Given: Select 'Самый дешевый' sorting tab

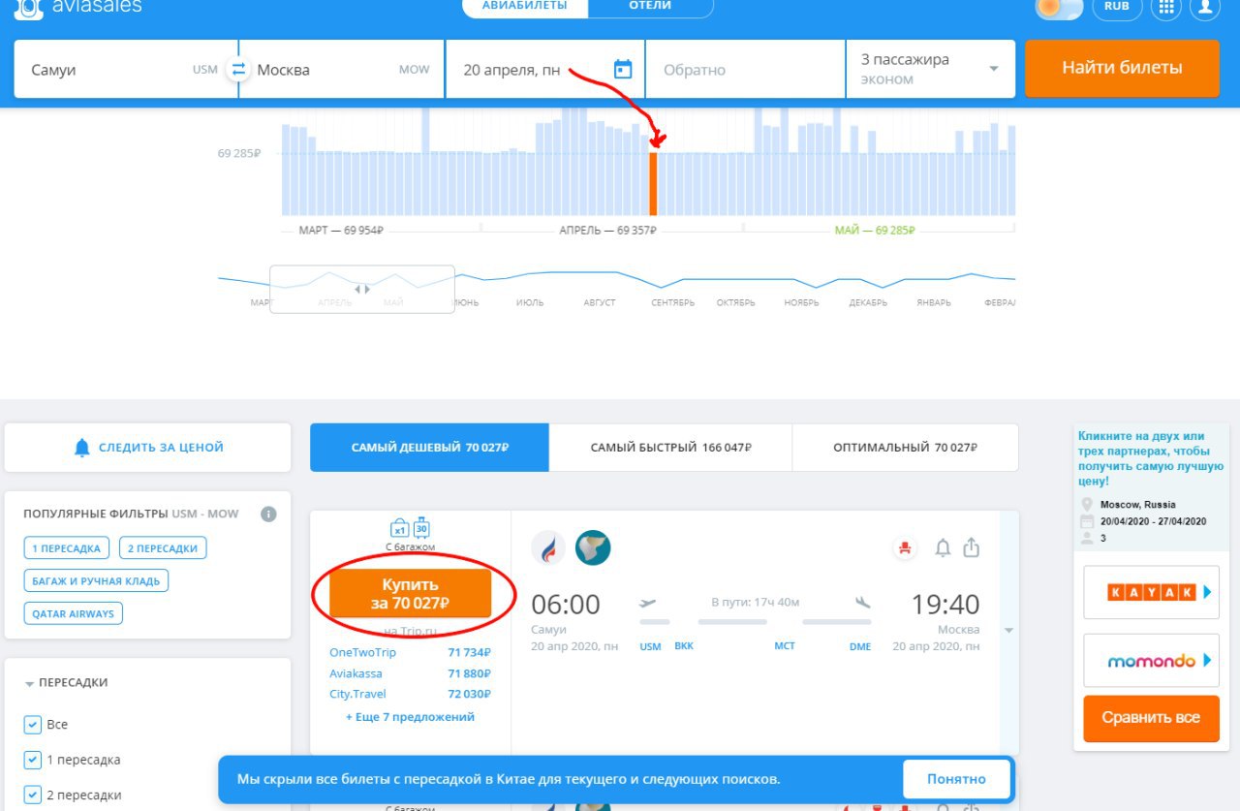Looking at the screenshot, I should pos(430,448).
